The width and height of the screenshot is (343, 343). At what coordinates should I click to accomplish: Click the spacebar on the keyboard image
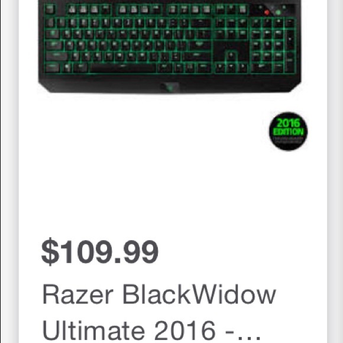coord(123,68)
